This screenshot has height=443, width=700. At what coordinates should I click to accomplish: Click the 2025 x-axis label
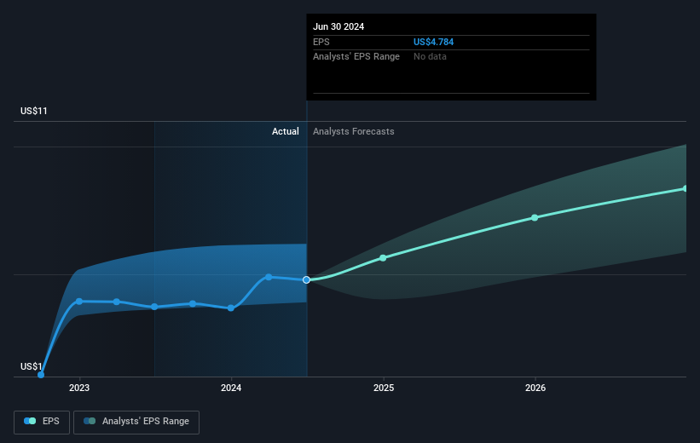pyautogui.click(x=383, y=388)
